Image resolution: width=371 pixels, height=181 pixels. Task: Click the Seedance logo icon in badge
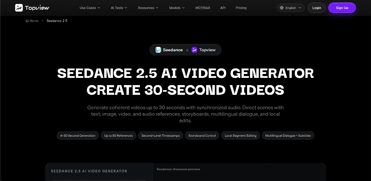[158, 50]
